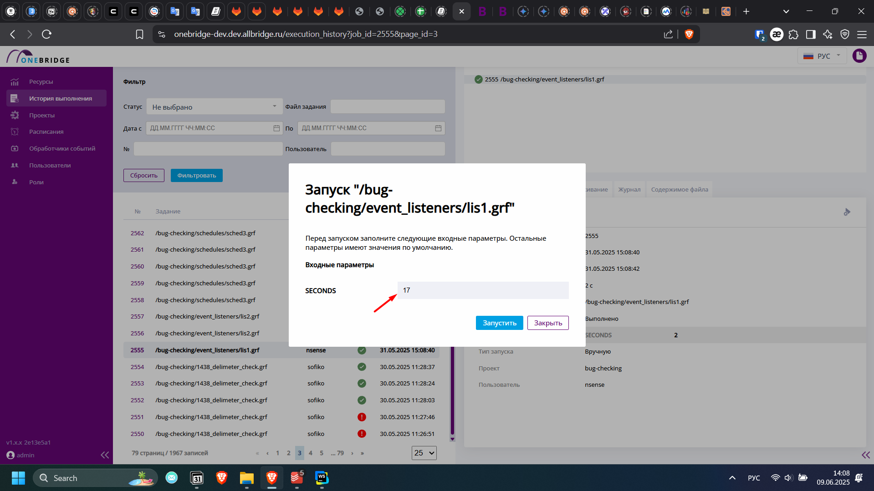Screen dimensions: 874x491
Task: Collapse the right details panel chevron
Action: coord(866,455)
